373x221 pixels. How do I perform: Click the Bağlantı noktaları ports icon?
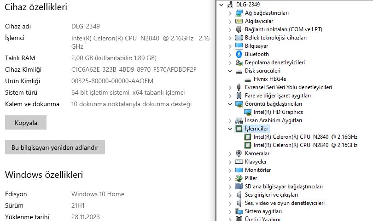coord(239,29)
